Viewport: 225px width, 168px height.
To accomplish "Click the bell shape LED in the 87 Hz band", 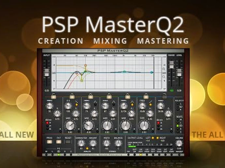I will pyautogui.click(x=114, y=105).
